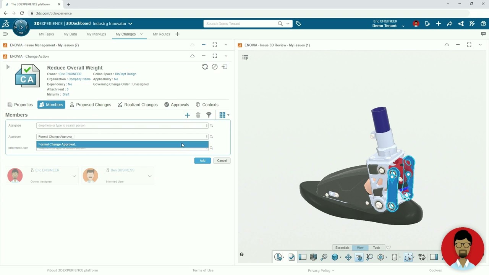The height and width of the screenshot is (275, 489).
Task: Search for Assignee with its magnifier icon
Action: [x=211, y=125]
